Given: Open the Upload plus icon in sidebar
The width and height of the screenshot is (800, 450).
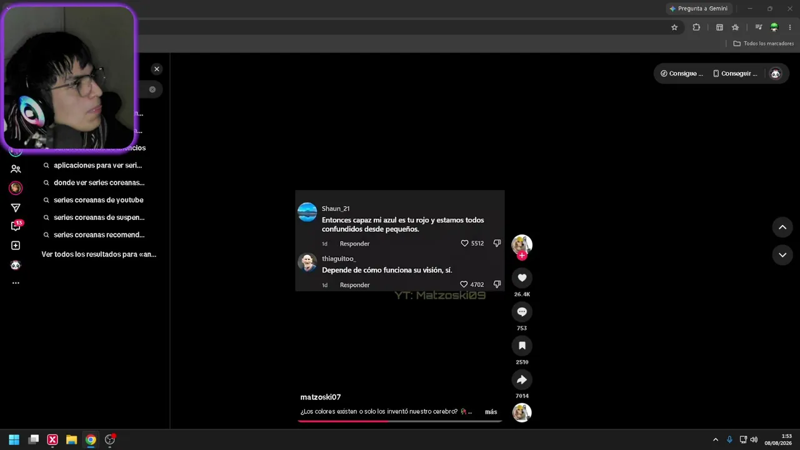Looking at the screenshot, I should point(16,246).
